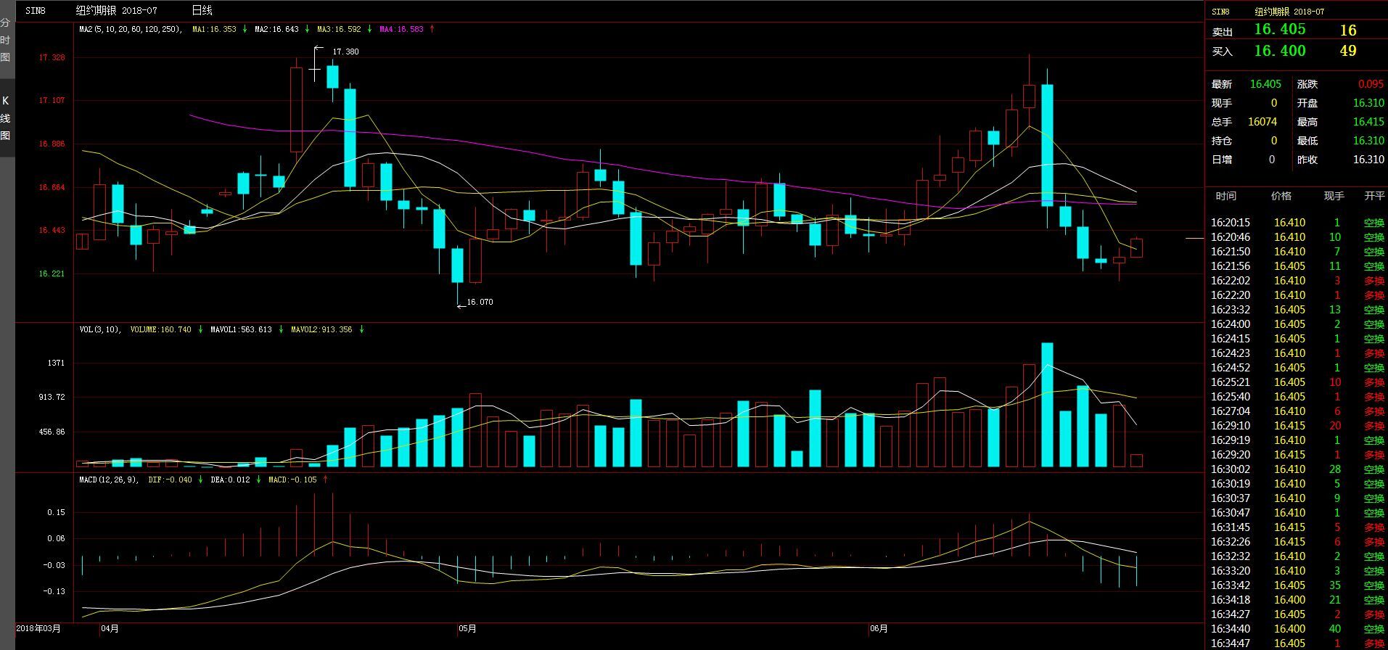The width and height of the screenshot is (1388, 650).
Task: Click the SIN8 symbol code in chart header
Action: point(36,11)
